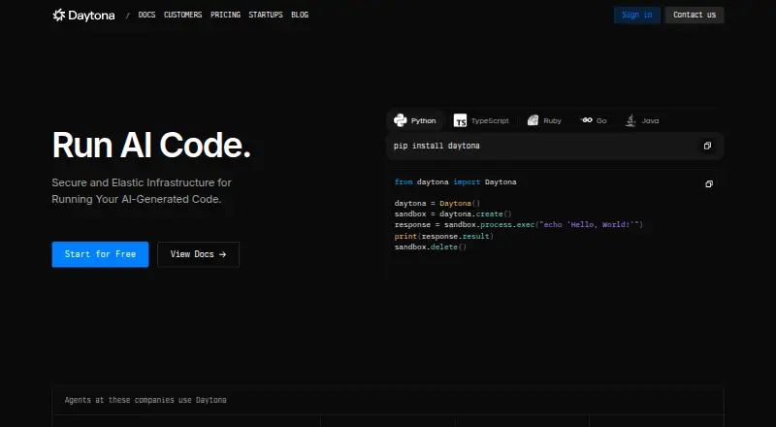The width and height of the screenshot is (776, 427).
Task: Copy the Python code snippet
Action: [x=709, y=183]
